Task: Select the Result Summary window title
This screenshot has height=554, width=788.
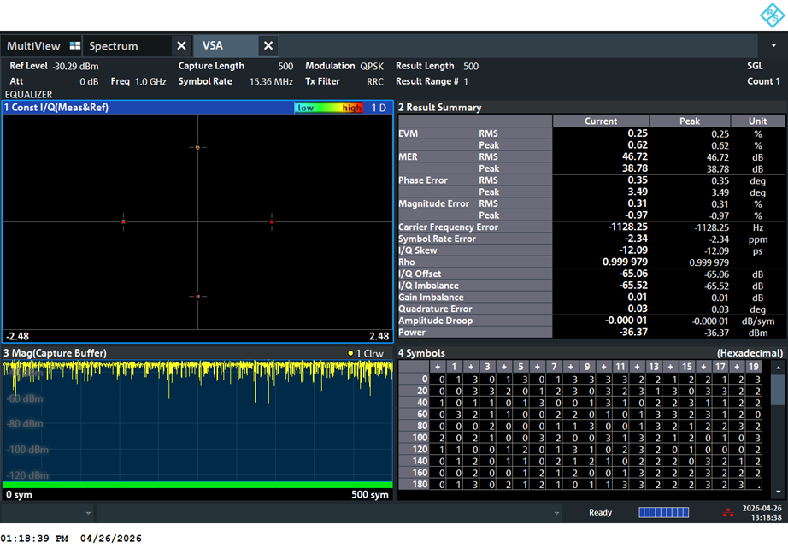Action: pos(440,108)
